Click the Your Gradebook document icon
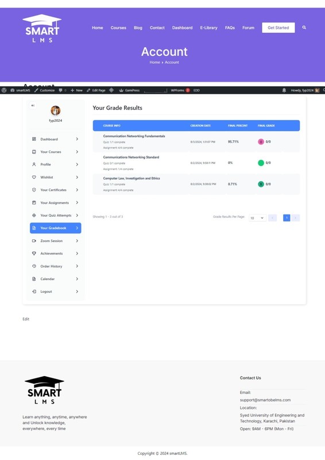Image resolution: width=325 pixels, height=460 pixels. click(34, 228)
